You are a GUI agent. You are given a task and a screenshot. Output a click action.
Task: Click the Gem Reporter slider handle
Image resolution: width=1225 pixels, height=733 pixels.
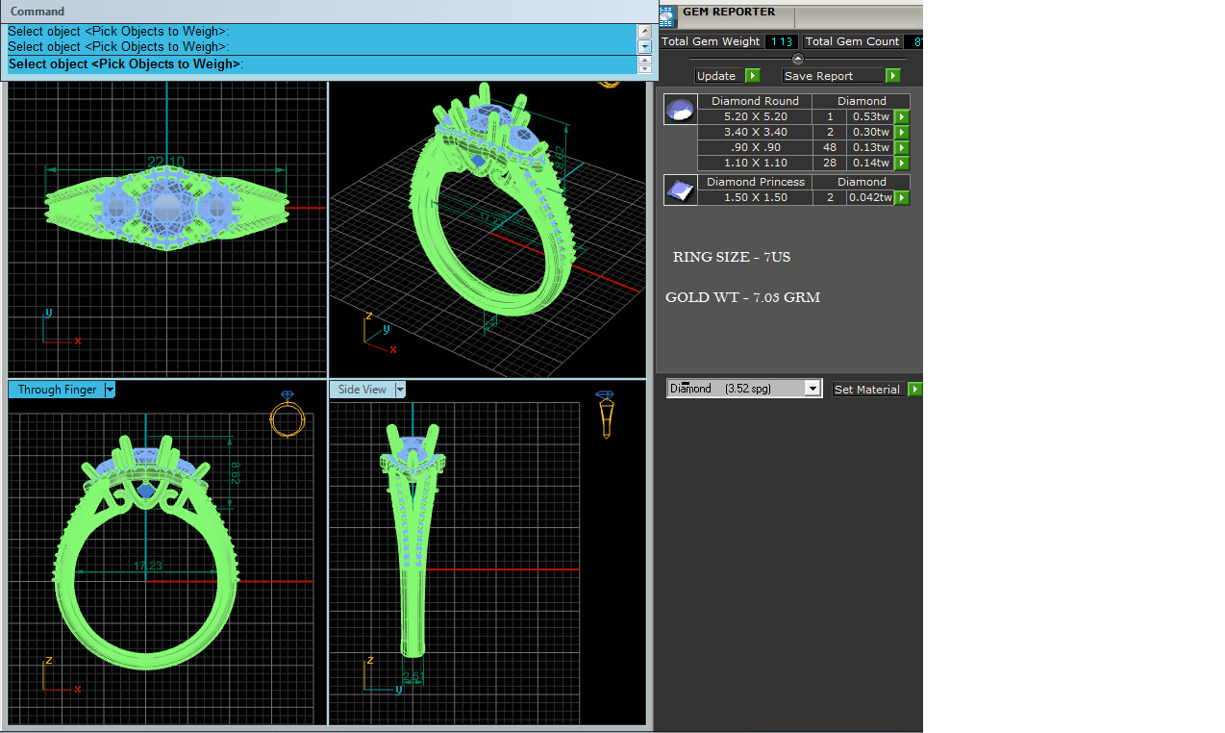pyautogui.click(x=797, y=60)
